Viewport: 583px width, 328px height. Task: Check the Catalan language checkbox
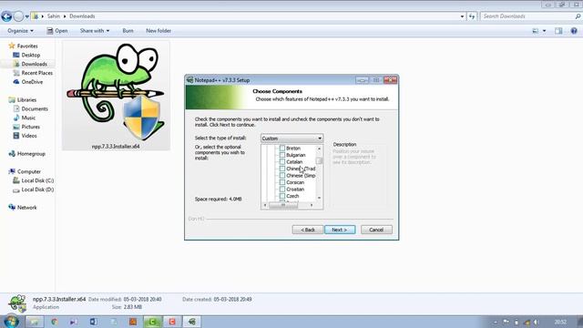[x=282, y=162]
